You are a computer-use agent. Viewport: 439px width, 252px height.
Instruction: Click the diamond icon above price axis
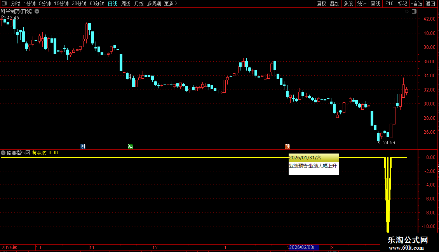pos(407,12)
